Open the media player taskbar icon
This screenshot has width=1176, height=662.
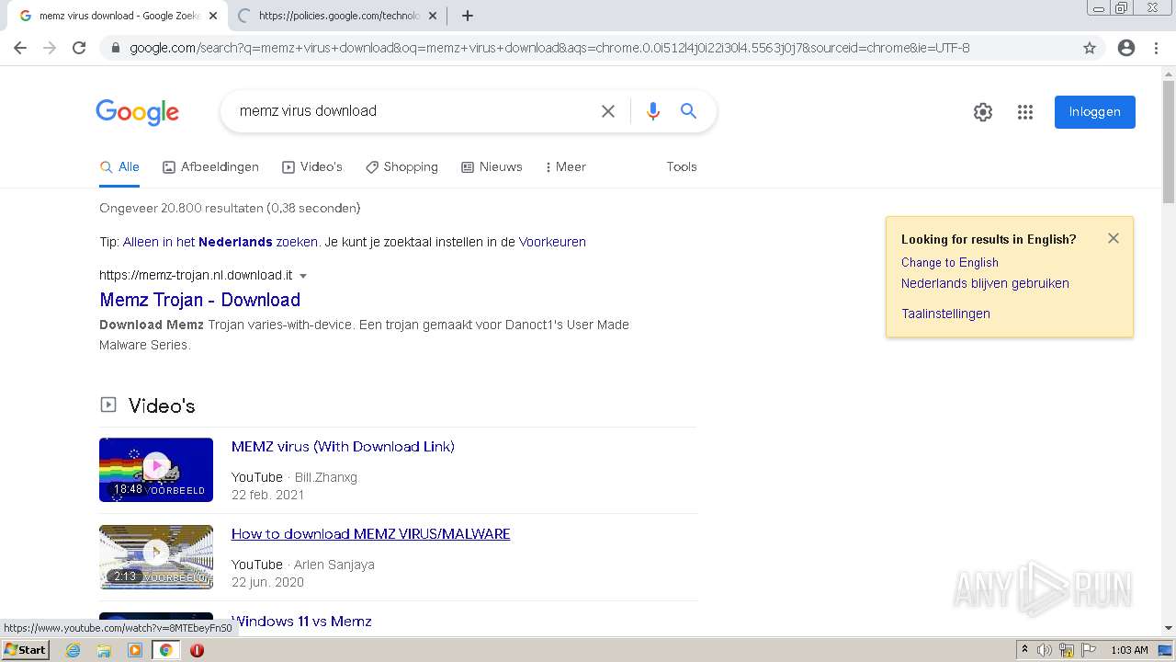(135, 650)
